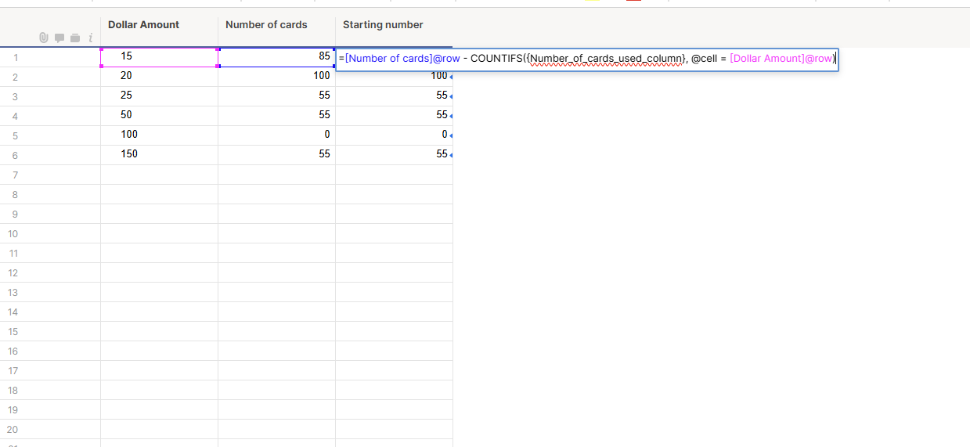Viewport: 970px width, 447px height.
Task: Click Dollar Amount cell containing 25
Action: (159, 96)
